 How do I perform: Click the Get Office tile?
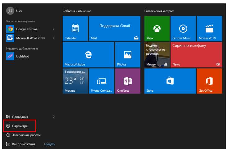(209, 81)
